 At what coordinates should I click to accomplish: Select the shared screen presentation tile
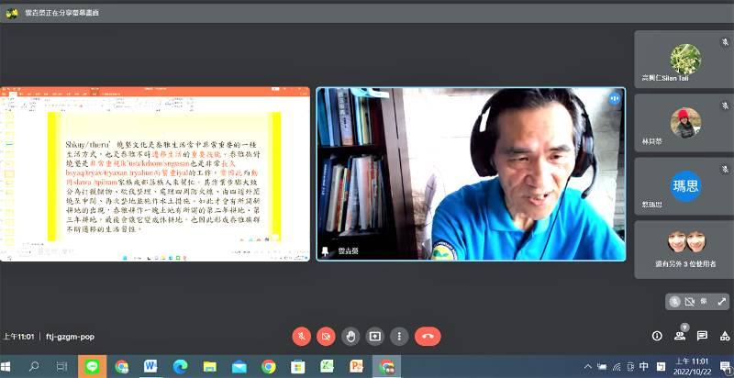point(155,174)
